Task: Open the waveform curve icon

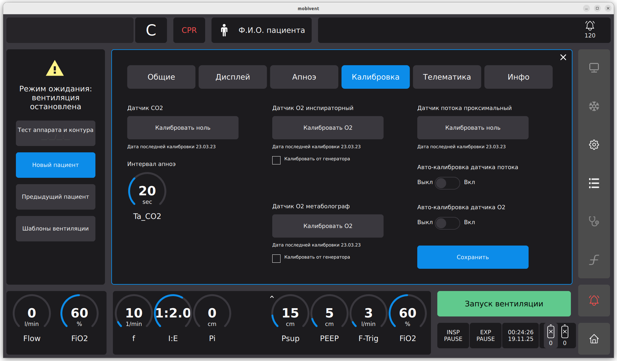Action: (x=594, y=260)
